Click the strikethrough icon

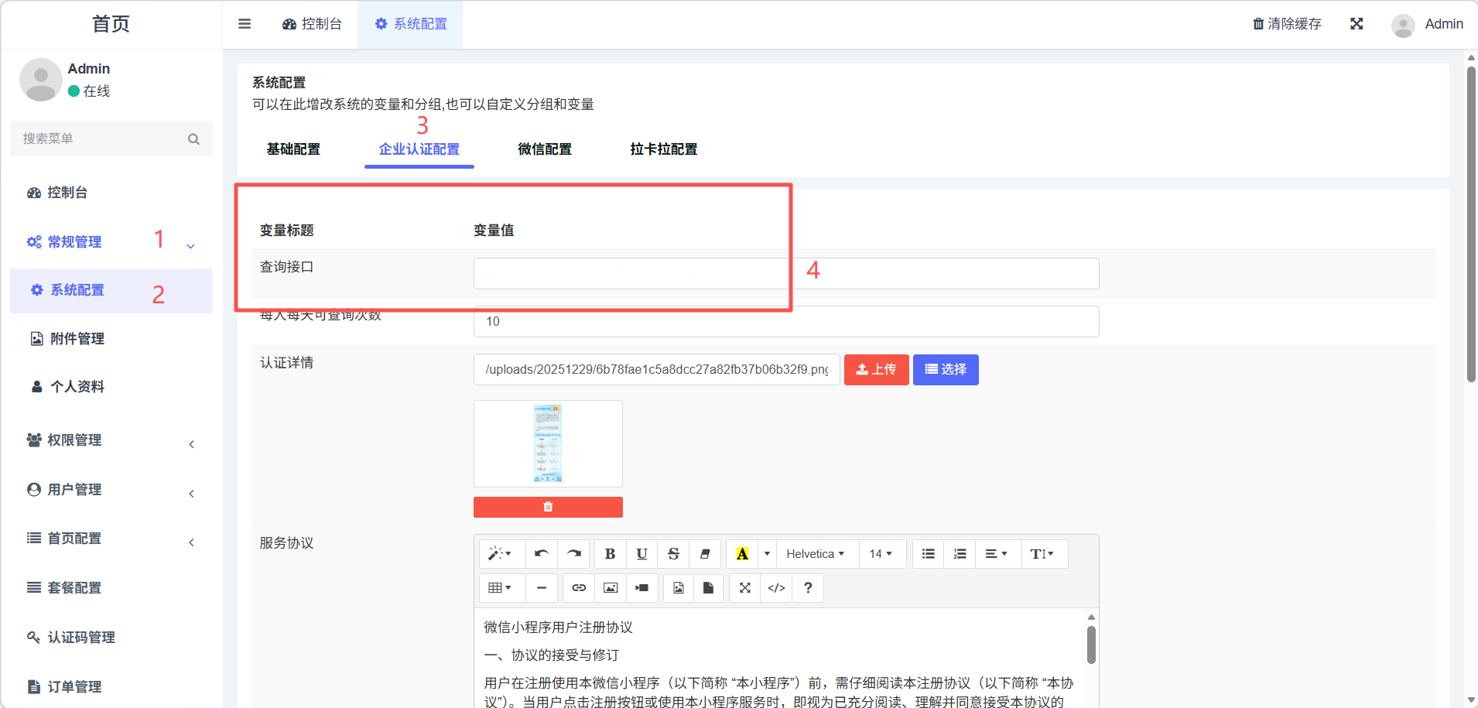point(673,554)
